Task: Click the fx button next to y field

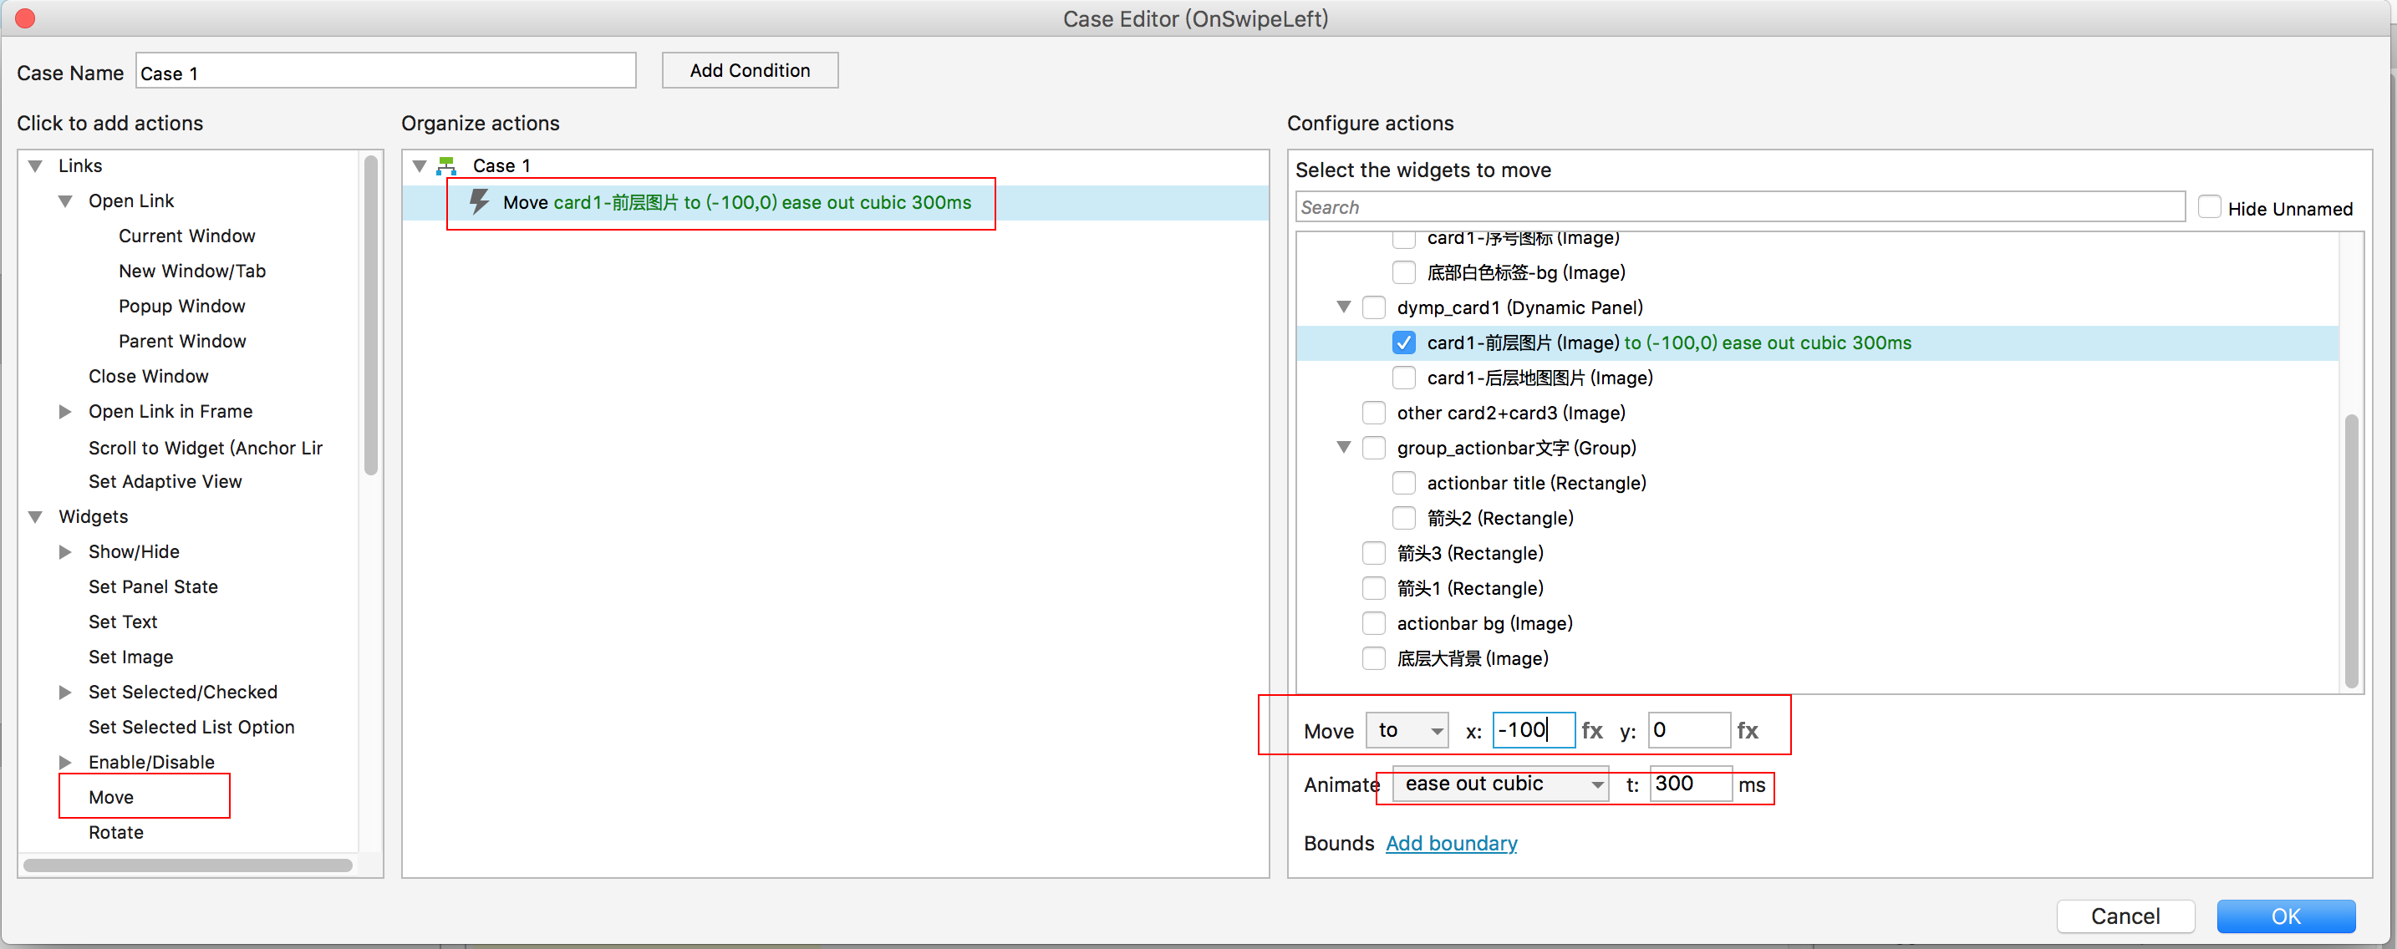Action: point(1747,731)
